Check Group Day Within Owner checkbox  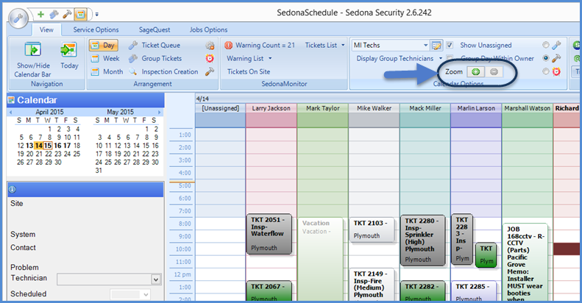(450, 58)
